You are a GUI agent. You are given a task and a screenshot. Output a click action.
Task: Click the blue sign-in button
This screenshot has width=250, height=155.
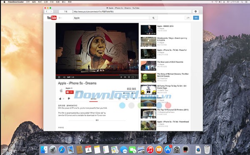point(196,18)
